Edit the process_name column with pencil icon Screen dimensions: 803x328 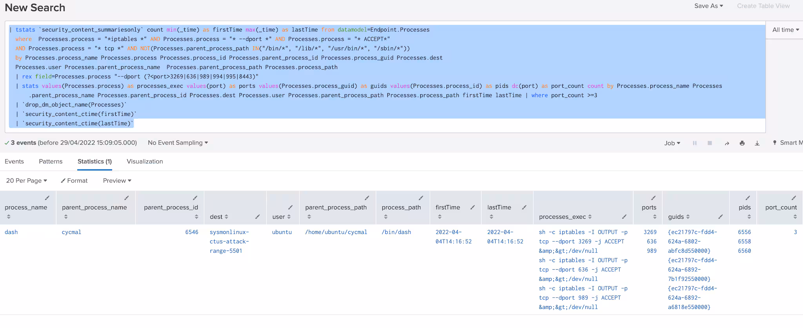click(47, 198)
